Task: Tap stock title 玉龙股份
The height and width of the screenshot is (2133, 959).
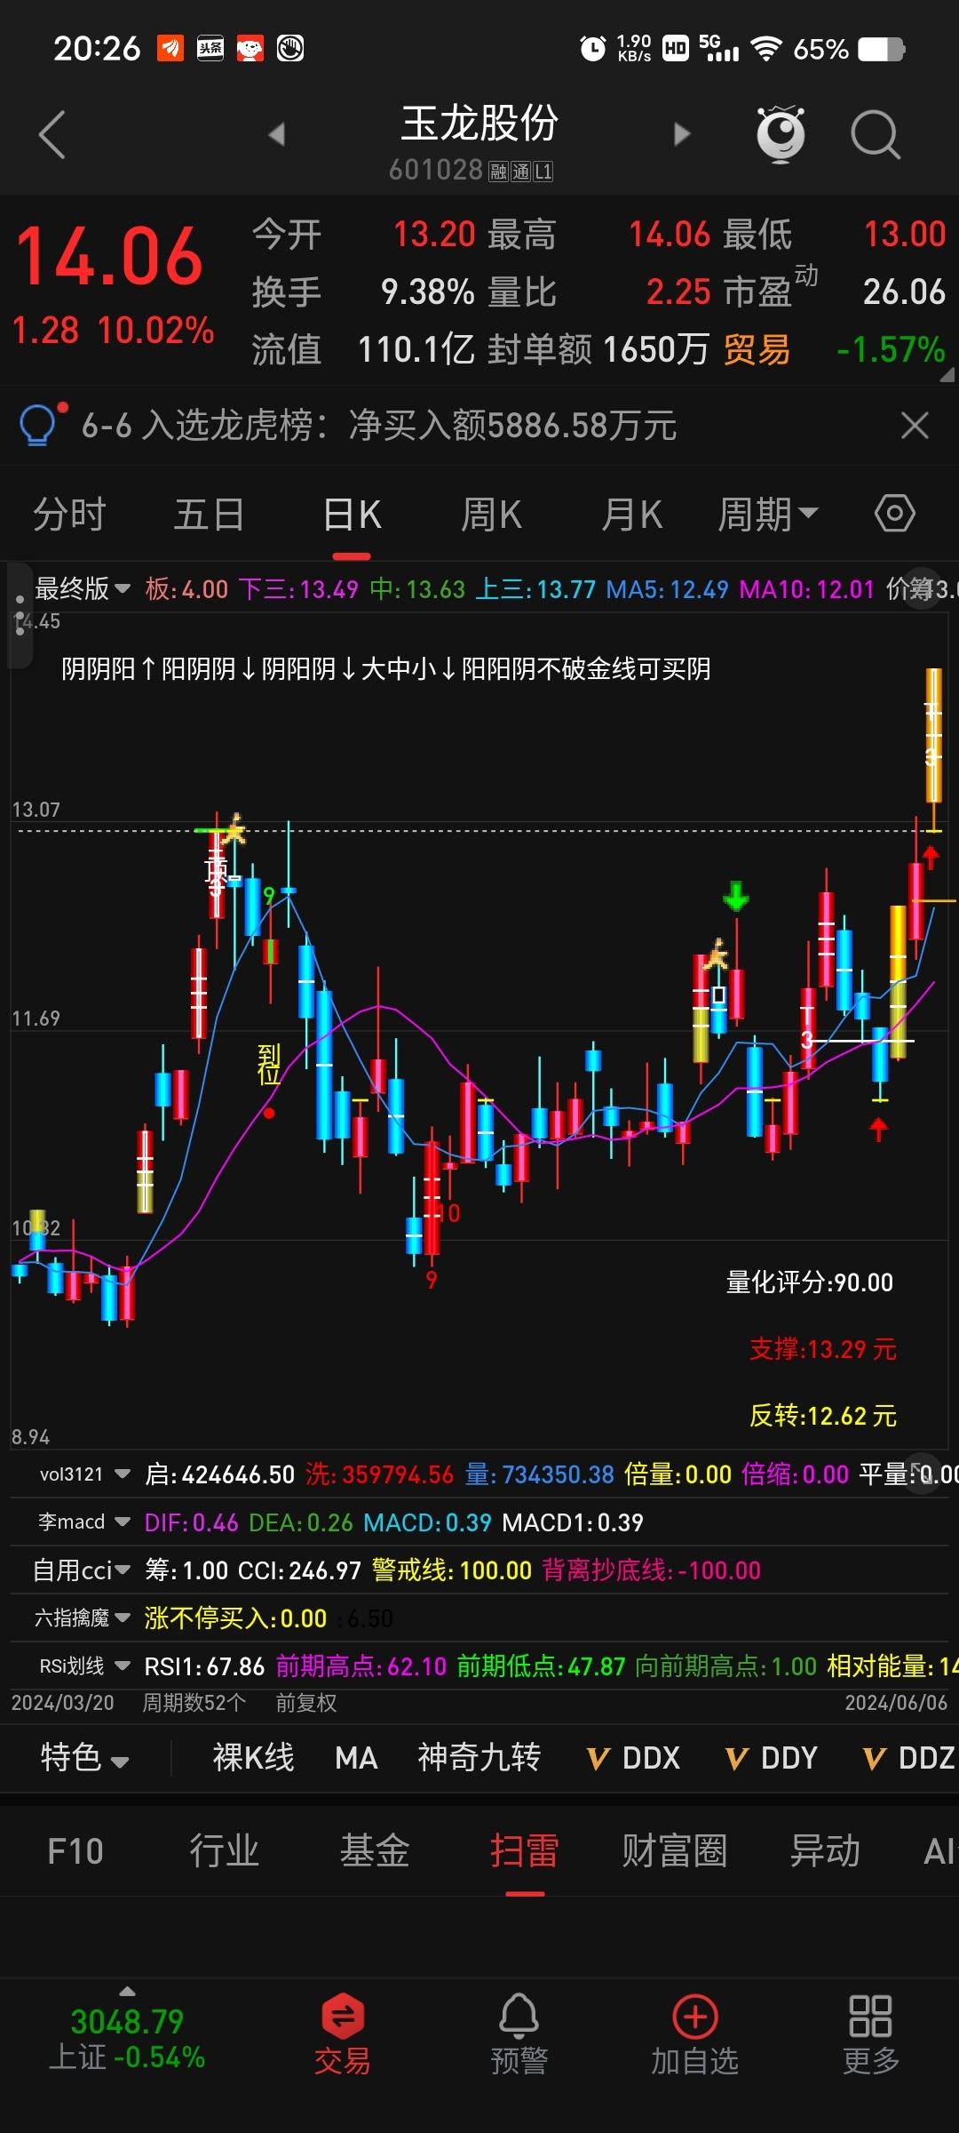Action: (479, 124)
